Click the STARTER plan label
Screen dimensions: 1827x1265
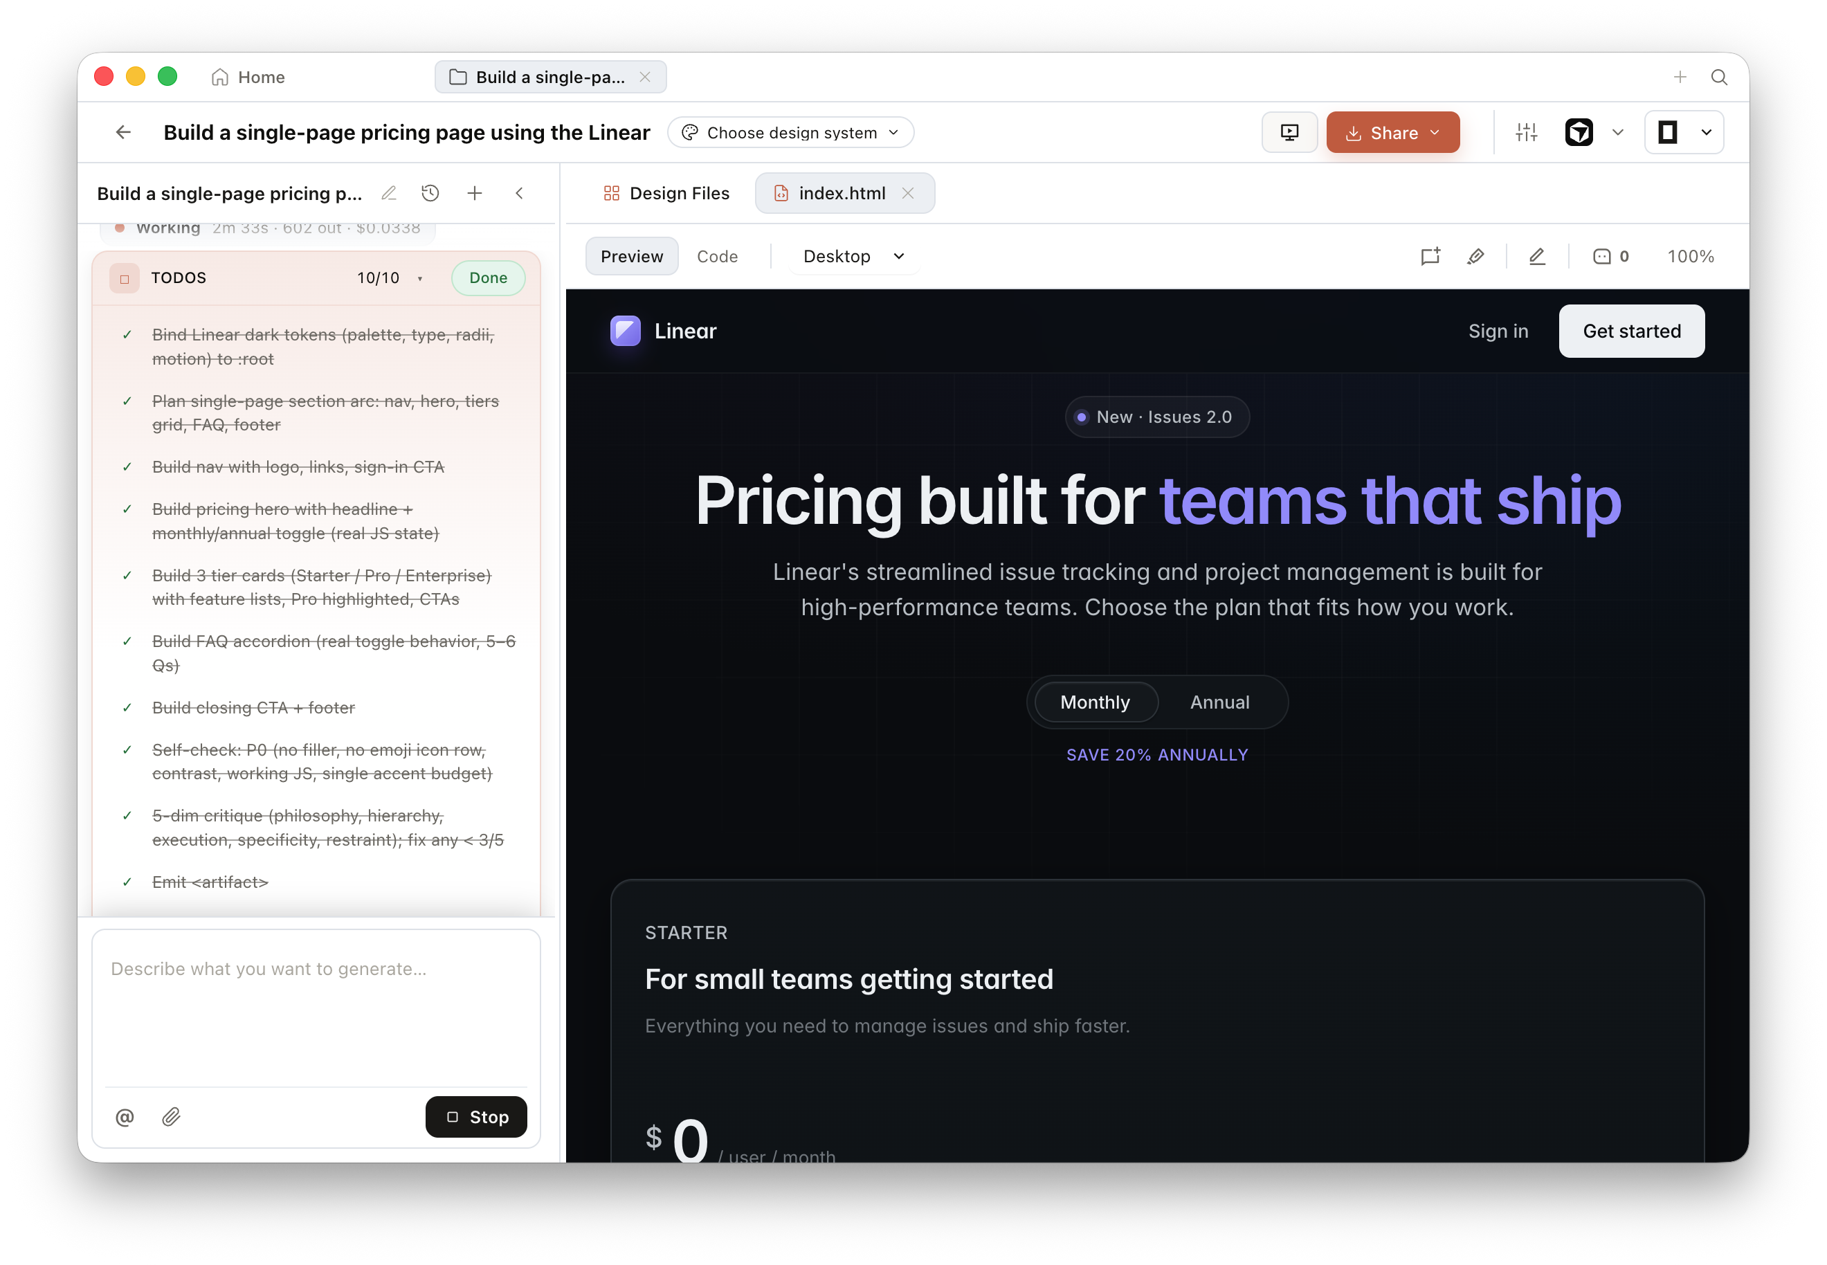(x=686, y=933)
